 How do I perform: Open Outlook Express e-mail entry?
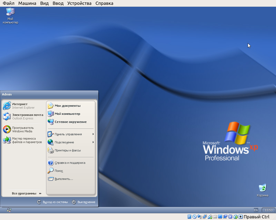click(23, 116)
